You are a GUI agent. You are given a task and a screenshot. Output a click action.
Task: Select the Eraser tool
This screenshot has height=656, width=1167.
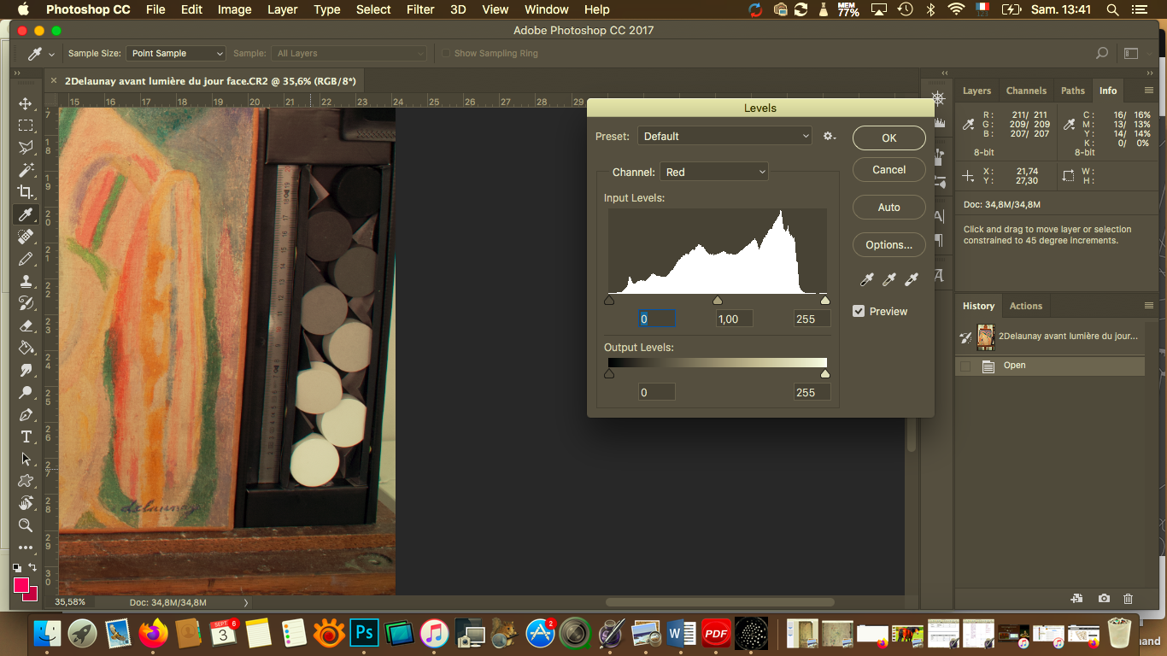(x=26, y=325)
